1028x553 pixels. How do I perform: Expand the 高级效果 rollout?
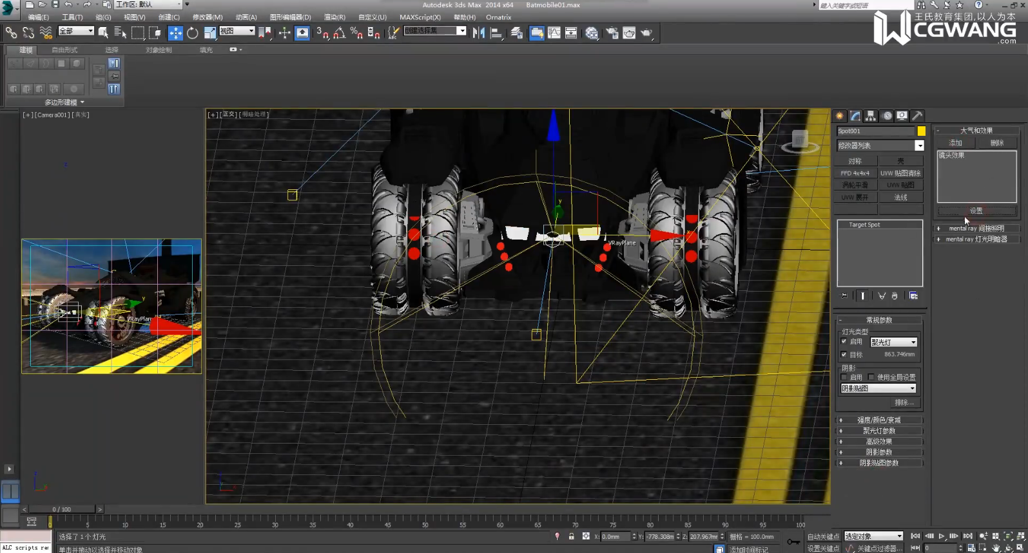(x=879, y=442)
